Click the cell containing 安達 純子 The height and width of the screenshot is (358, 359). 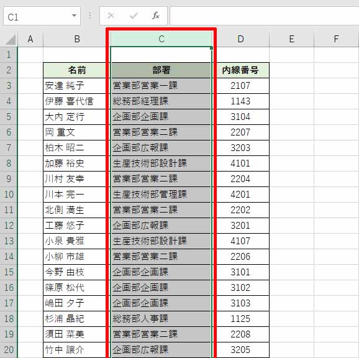75,86
